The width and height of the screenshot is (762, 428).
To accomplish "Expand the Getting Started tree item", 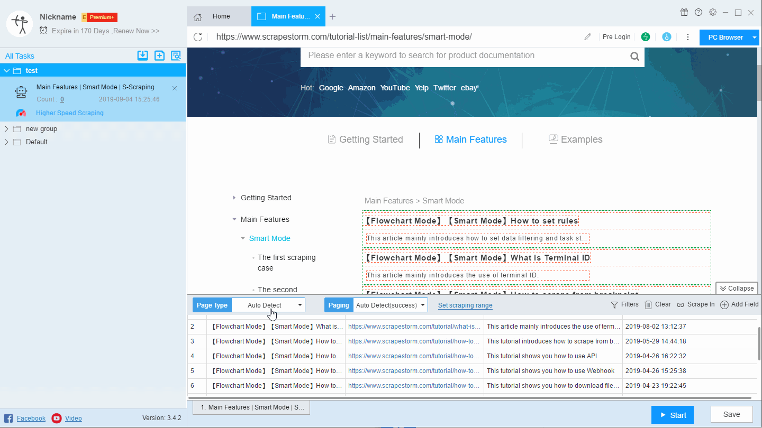I will coord(234,198).
